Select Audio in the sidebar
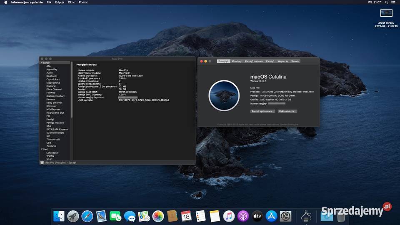This screenshot has width=400, height=225. pos(50,72)
